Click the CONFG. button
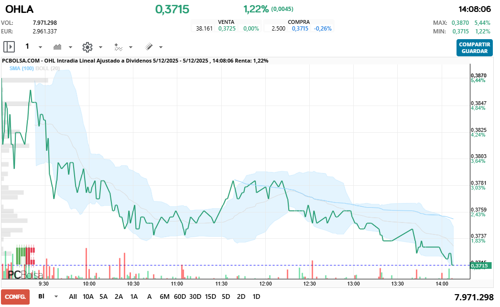 [15, 297]
